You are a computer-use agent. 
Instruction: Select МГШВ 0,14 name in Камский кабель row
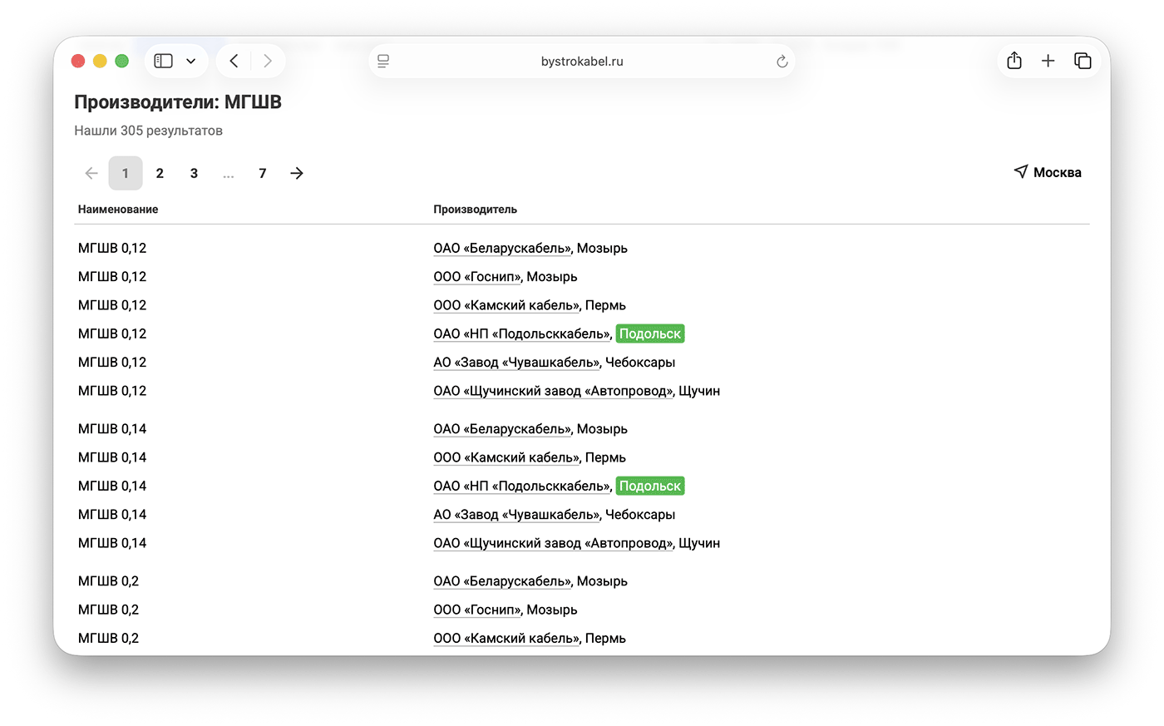112,457
